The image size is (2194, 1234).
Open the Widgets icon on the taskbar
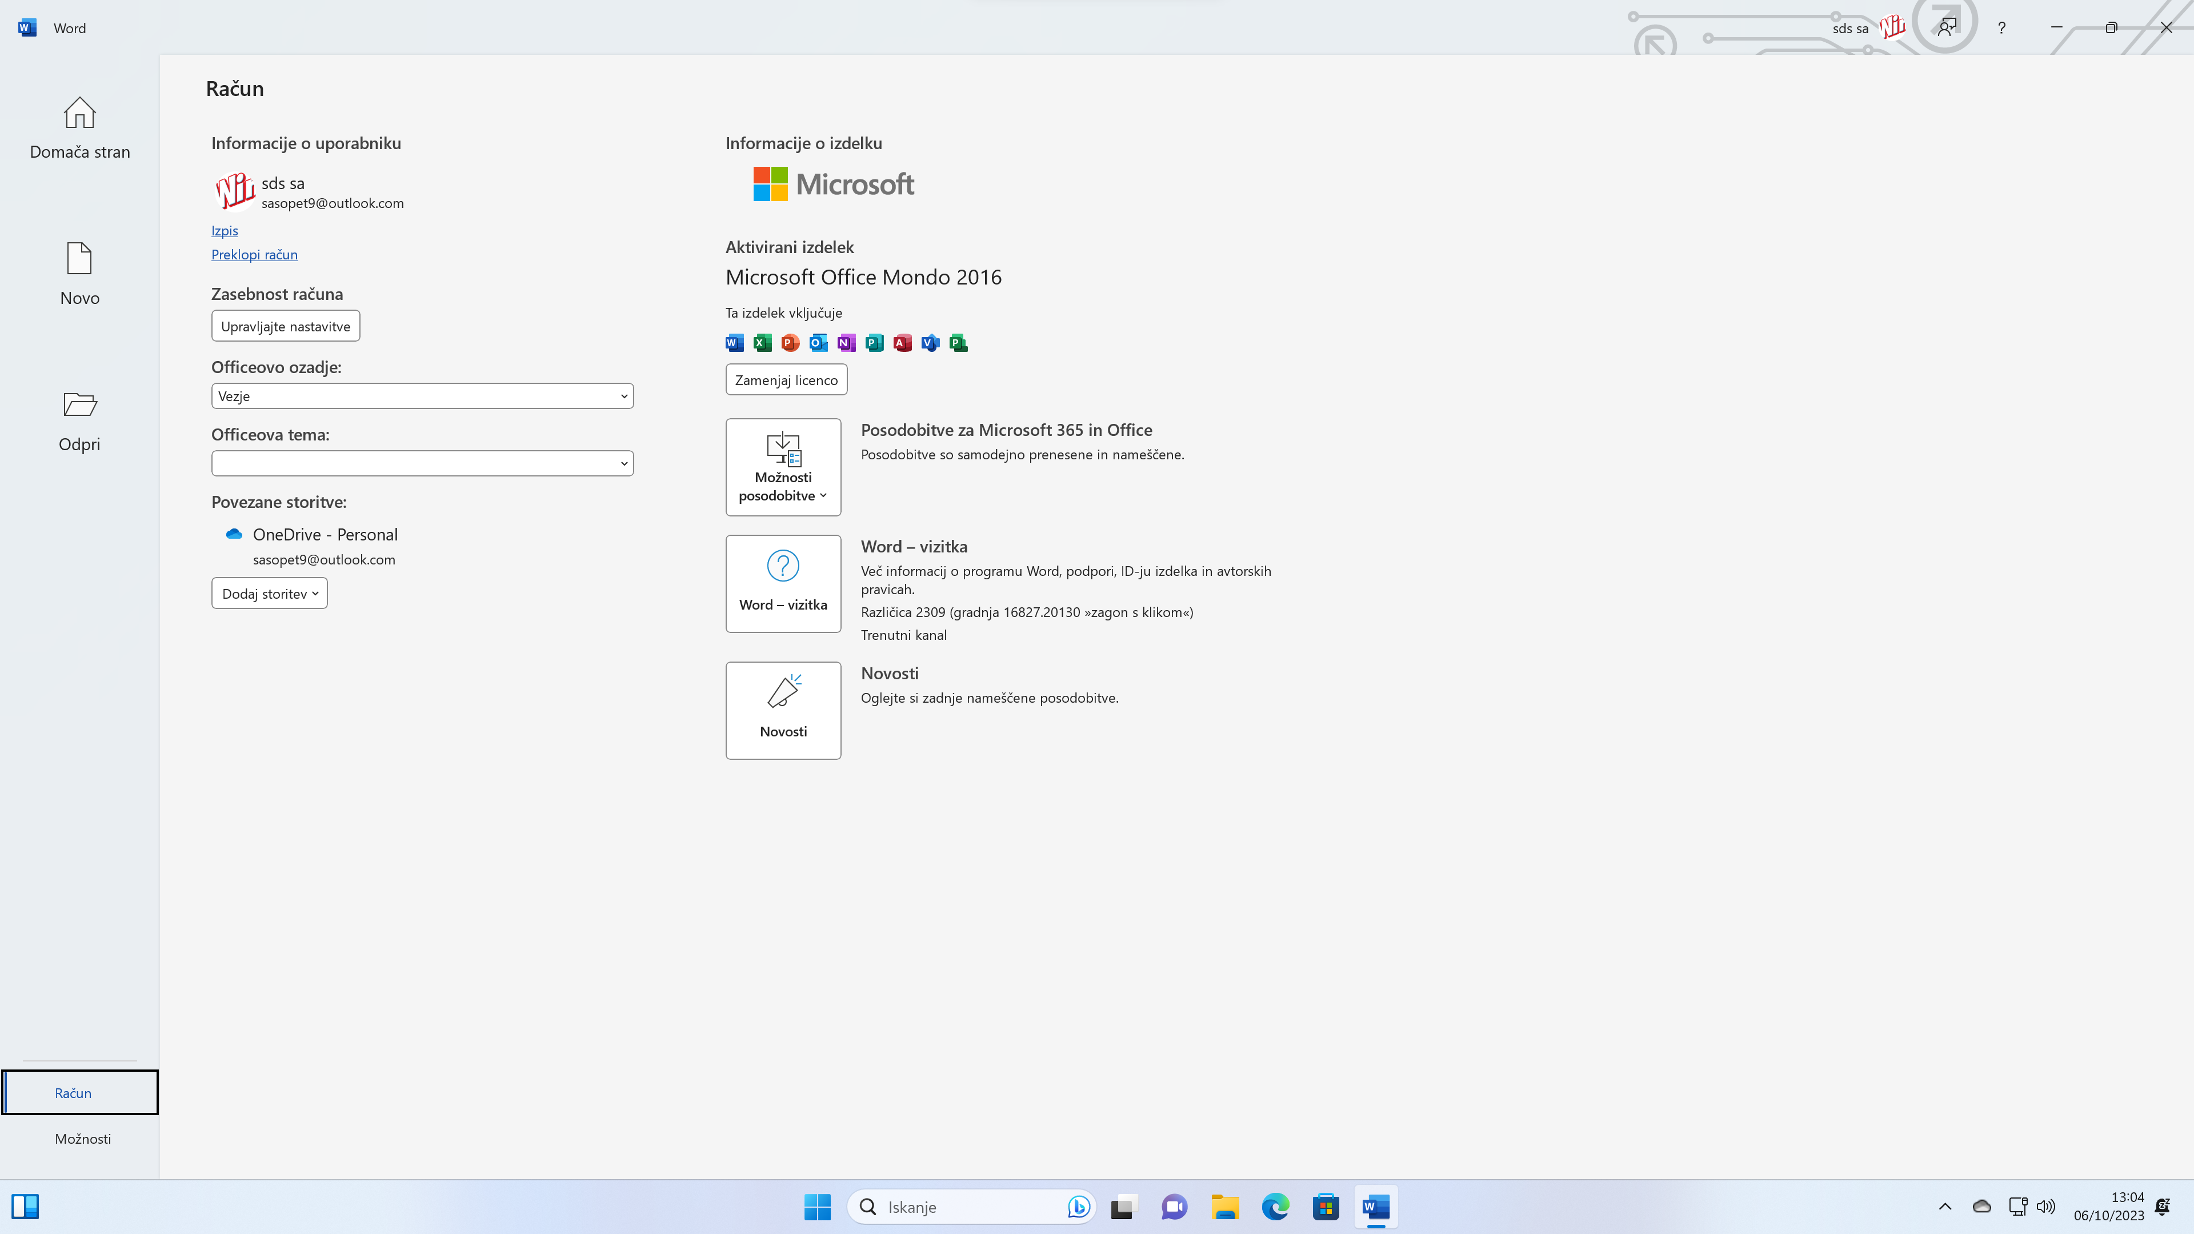(x=26, y=1207)
